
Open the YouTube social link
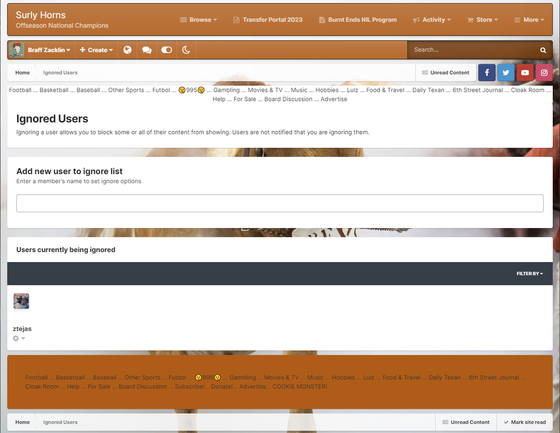525,73
